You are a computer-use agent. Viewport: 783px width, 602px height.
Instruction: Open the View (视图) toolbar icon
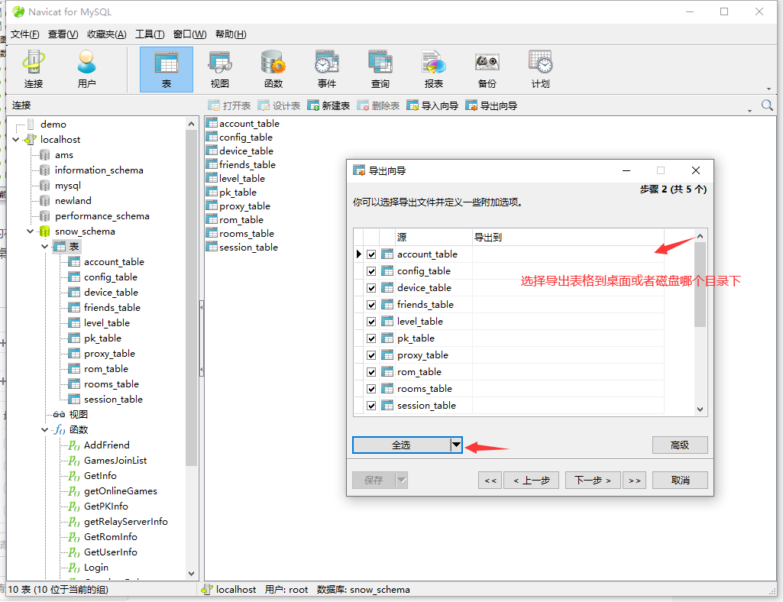point(220,70)
